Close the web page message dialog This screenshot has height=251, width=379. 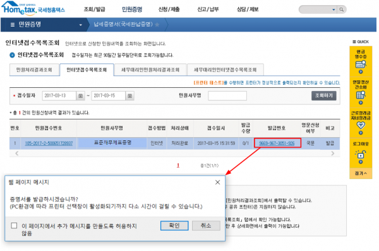coord(217,182)
